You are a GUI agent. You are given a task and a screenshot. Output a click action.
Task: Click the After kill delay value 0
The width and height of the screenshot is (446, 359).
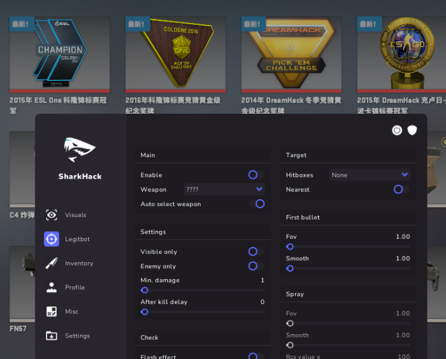(263, 302)
